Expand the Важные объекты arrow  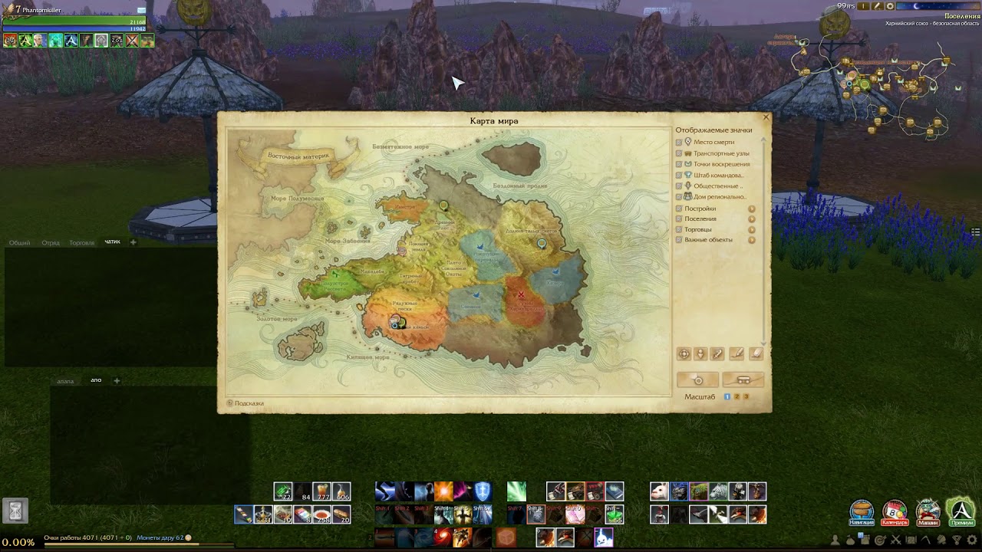pos(752,240)
